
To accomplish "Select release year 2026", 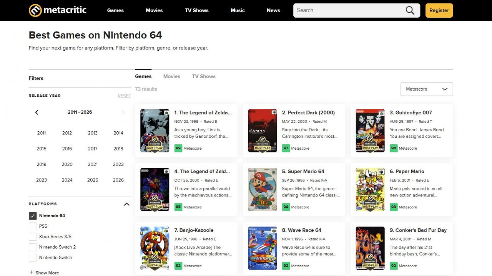I will 118,180.
